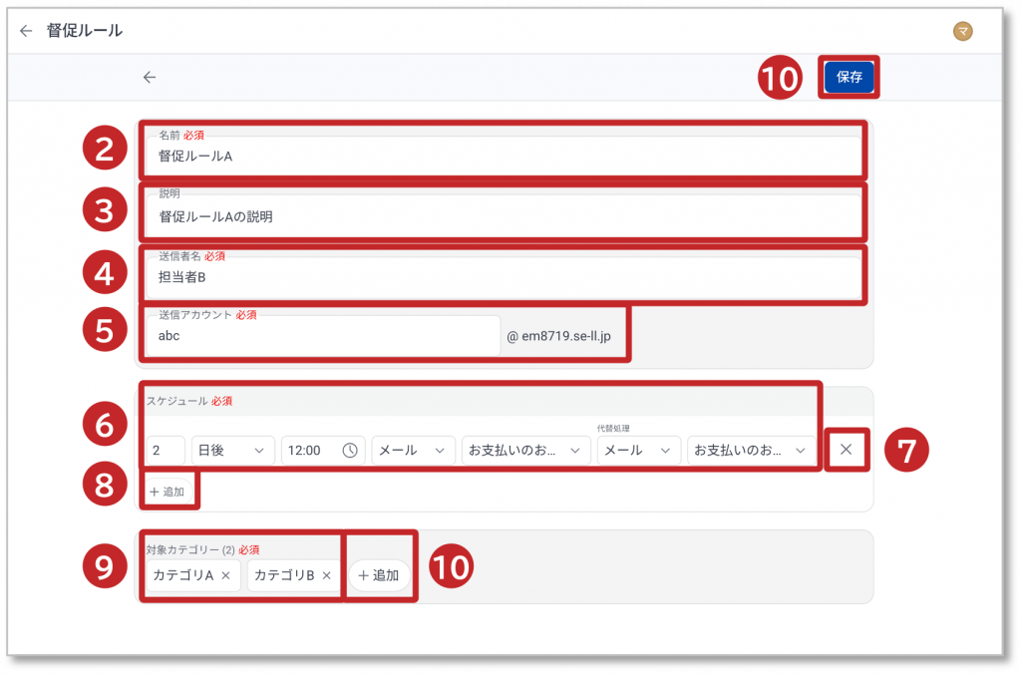Click the 名前 field containing 督促ルールA
Screen dimensions: 1021x674
coord(504,156)
